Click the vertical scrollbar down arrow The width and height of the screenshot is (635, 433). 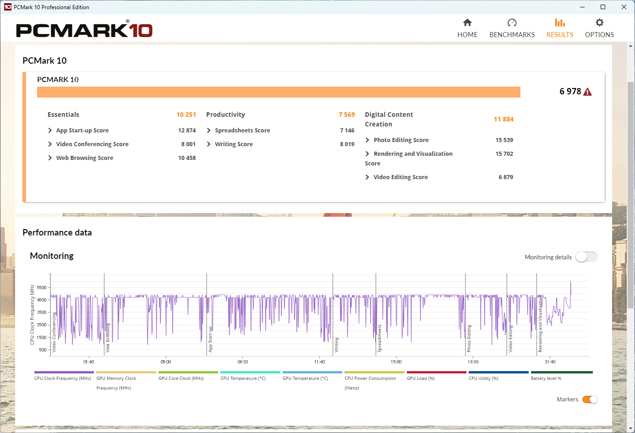coord(631,429)
